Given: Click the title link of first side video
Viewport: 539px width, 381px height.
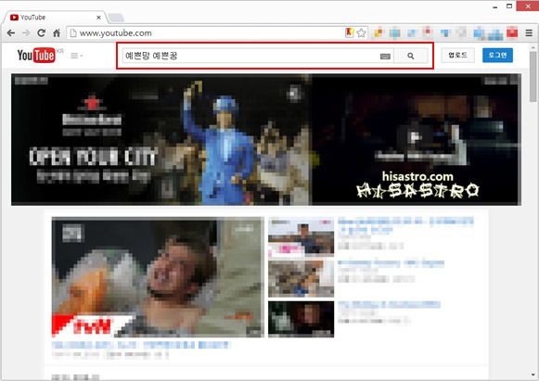Looking at the screenshot, I should [x=405, y=225].
